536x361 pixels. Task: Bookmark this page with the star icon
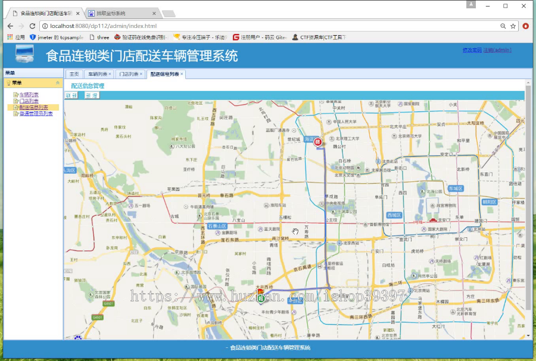click(x=513, y=26)
